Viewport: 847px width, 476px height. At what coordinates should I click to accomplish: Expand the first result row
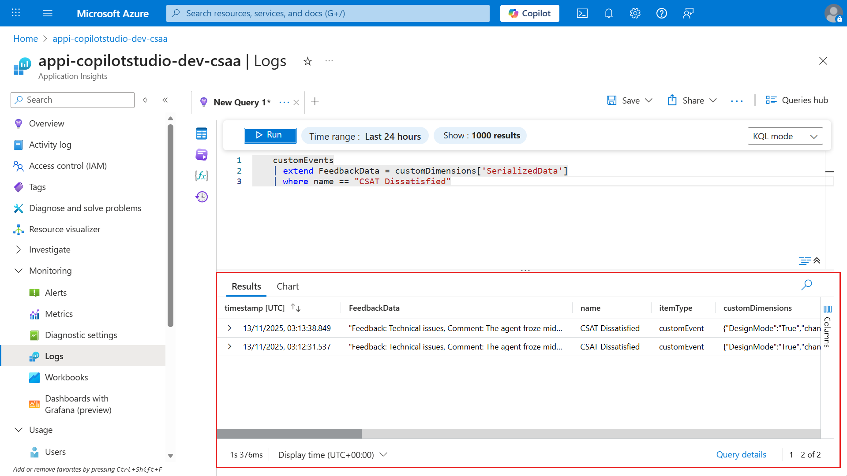click(229, 328)
